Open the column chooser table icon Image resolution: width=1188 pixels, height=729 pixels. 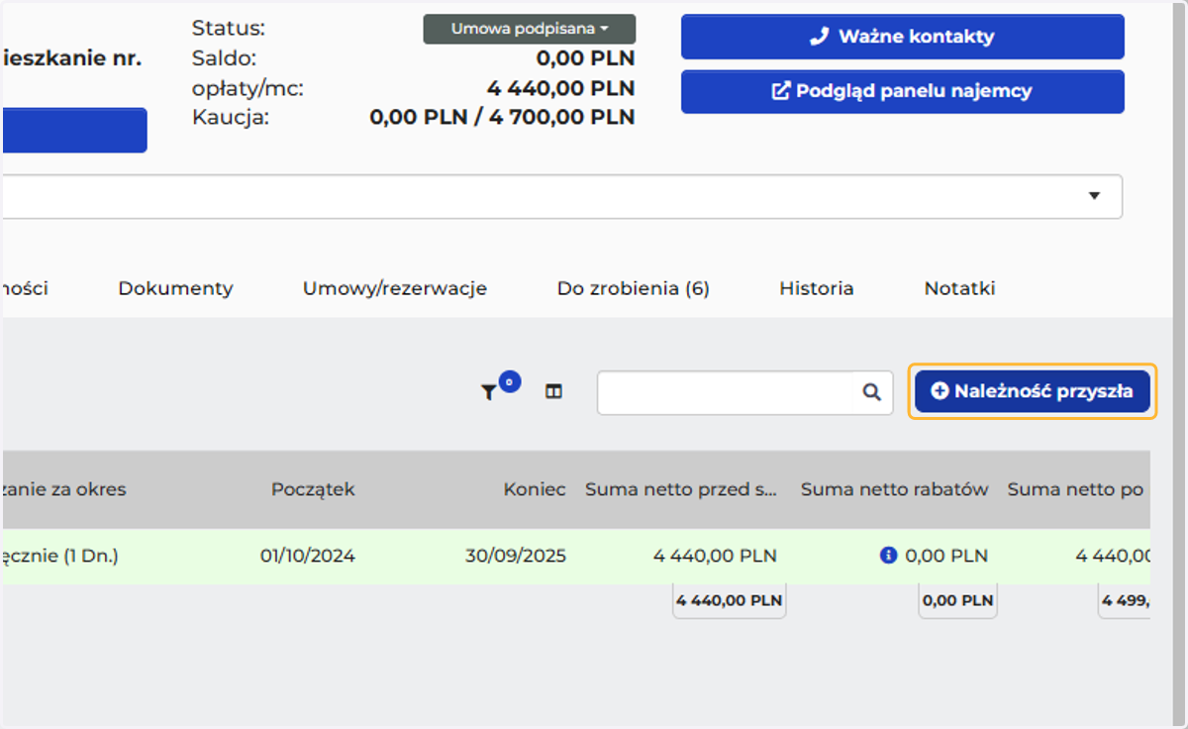(x=553, y=392)
